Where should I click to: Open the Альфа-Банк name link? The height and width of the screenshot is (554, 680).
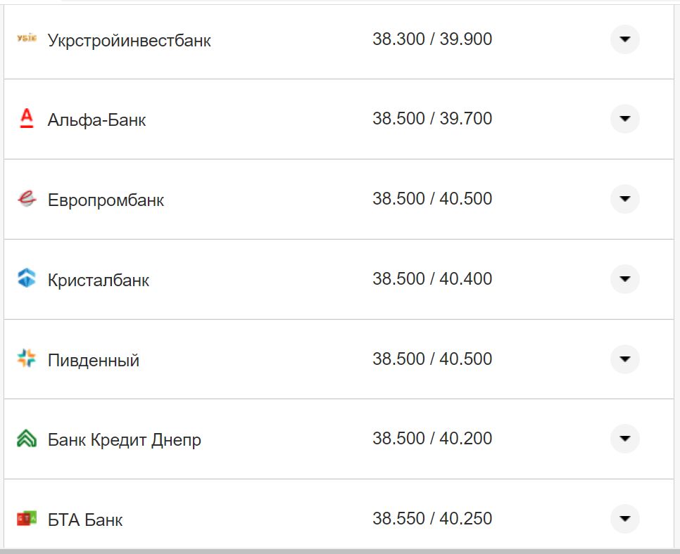97,120
